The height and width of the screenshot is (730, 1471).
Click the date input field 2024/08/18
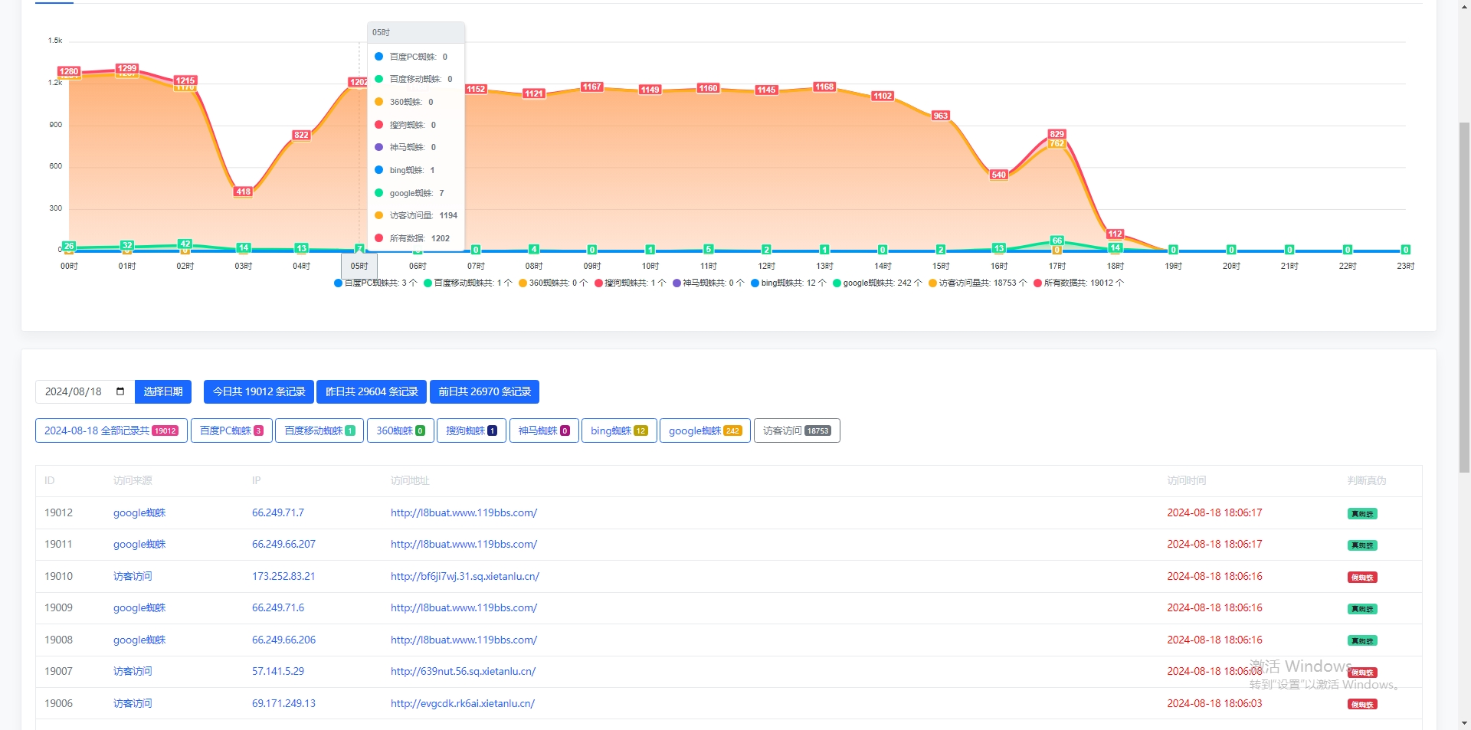(x=85, y=391)
